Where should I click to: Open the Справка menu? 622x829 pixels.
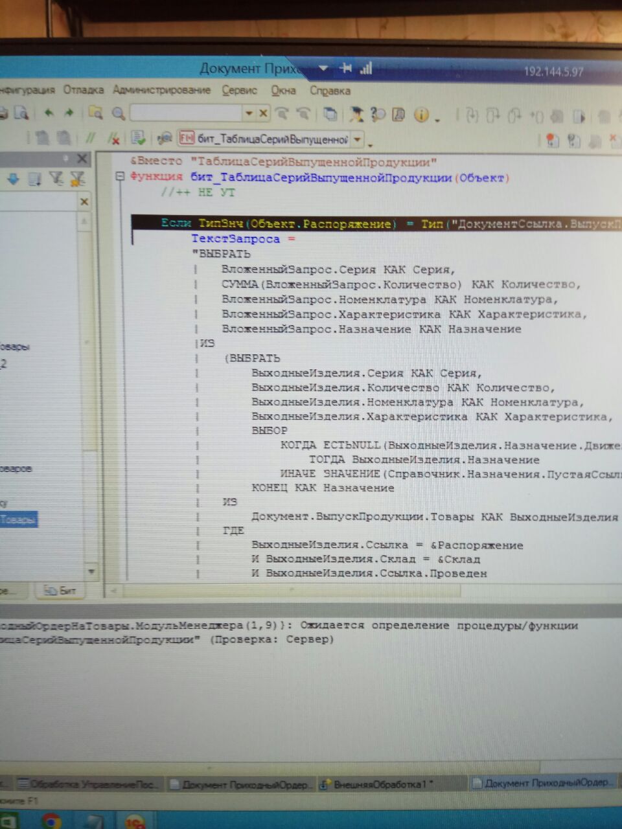330,91
